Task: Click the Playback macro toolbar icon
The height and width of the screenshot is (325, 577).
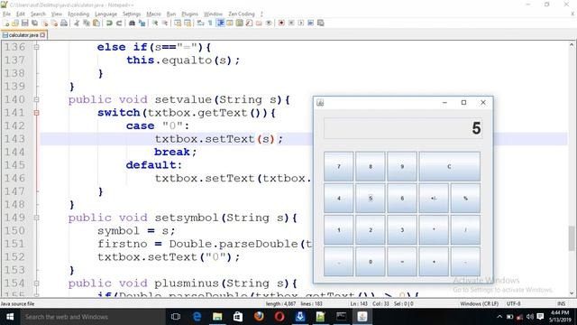Action: (301, 23)
